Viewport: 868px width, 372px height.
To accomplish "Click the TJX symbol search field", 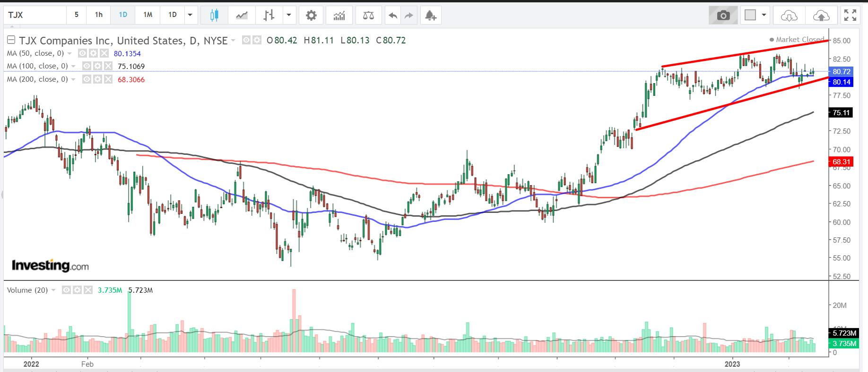I will pyautogui.click(x=35, y=15).
